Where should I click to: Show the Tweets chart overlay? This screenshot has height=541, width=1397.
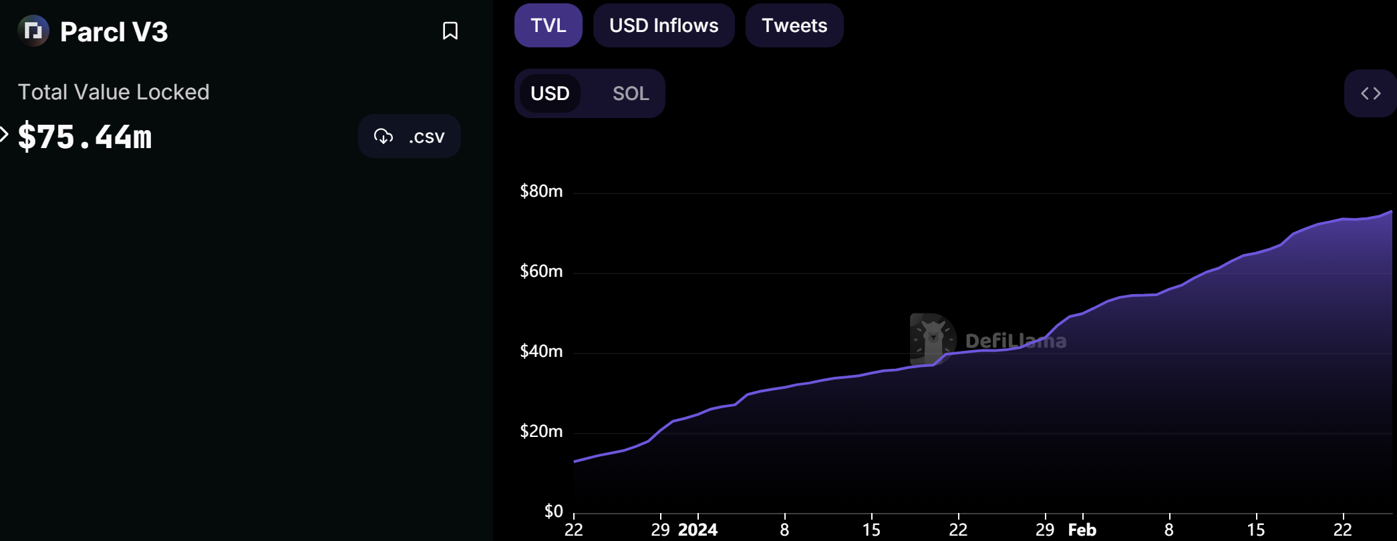pos(794,25)
